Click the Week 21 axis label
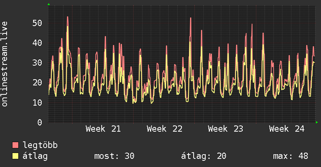Screen dimensions: 321x167 point(103,129)
